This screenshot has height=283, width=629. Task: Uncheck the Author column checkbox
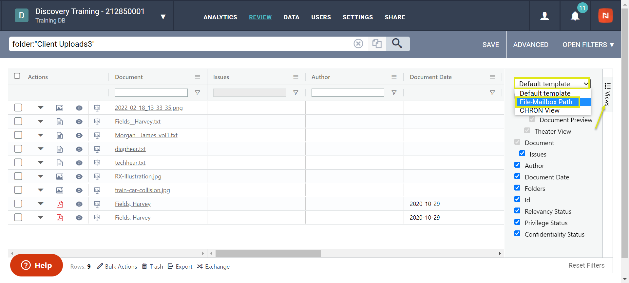517,165
